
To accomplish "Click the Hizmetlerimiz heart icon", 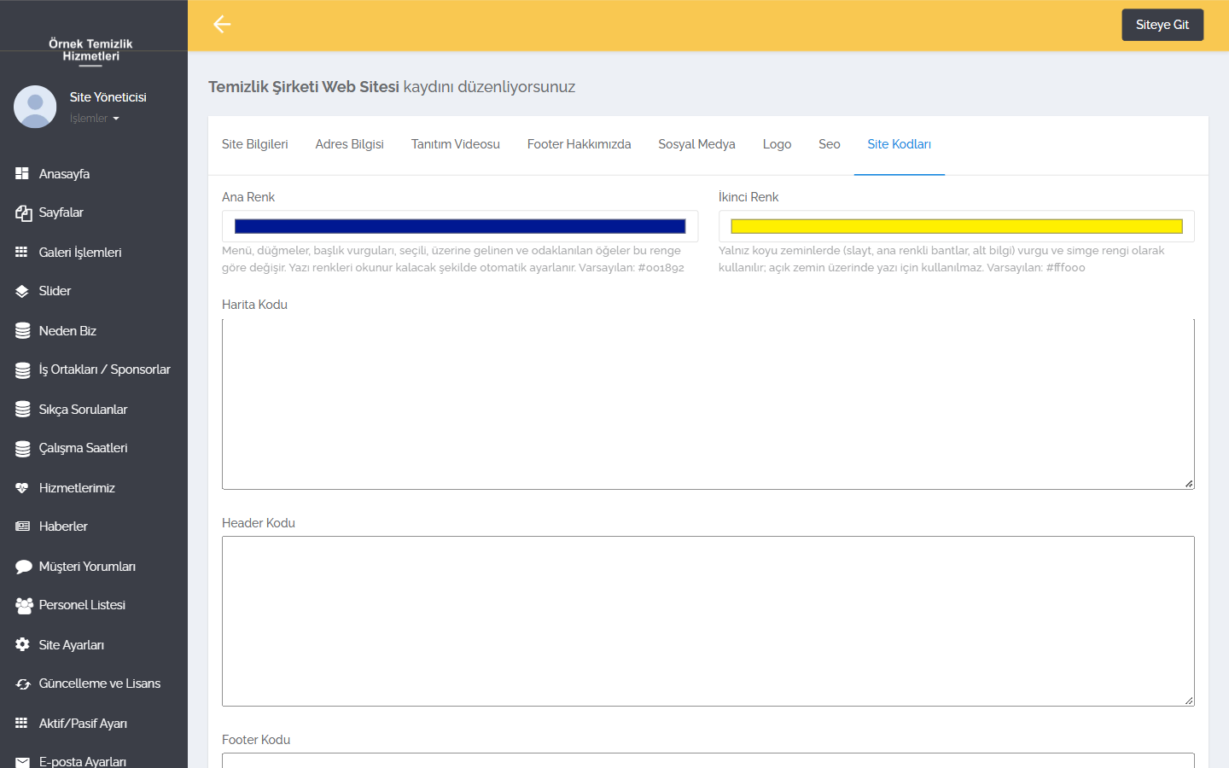I will (x=22, y=488).
